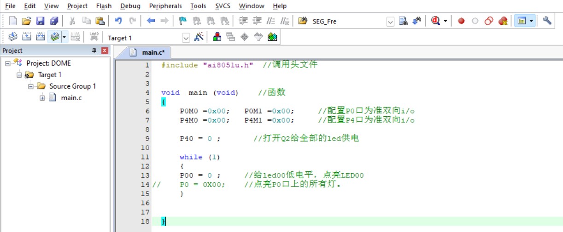Click the Rebuild all target files icon
The width and height of the screenshot is (563, 232).
(41, 37)
